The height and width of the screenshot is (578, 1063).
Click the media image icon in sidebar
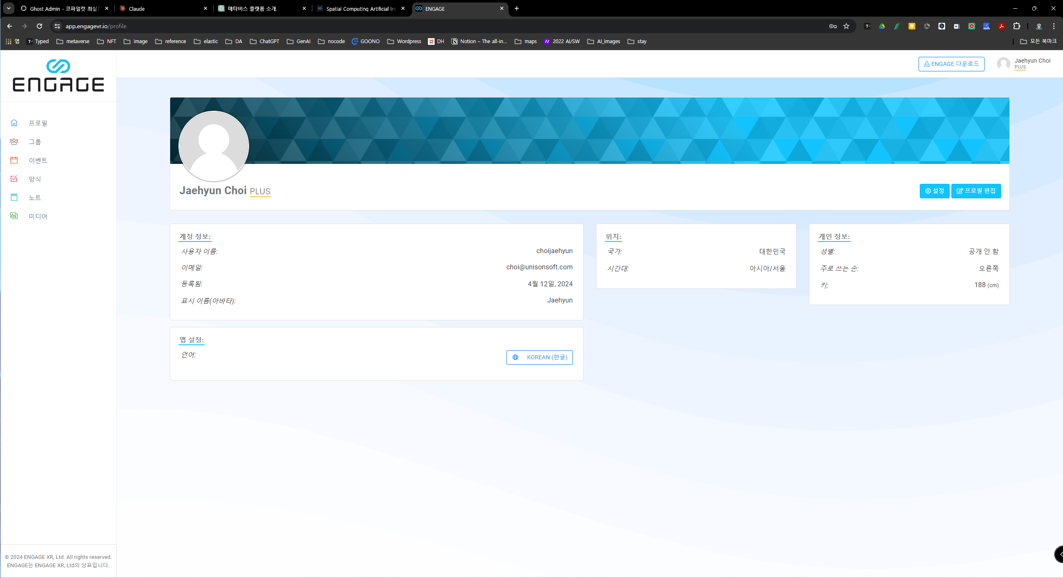pos(14,216)
